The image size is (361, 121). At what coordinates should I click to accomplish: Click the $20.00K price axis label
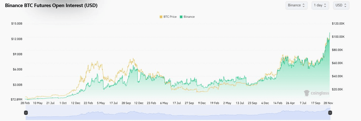338,89
